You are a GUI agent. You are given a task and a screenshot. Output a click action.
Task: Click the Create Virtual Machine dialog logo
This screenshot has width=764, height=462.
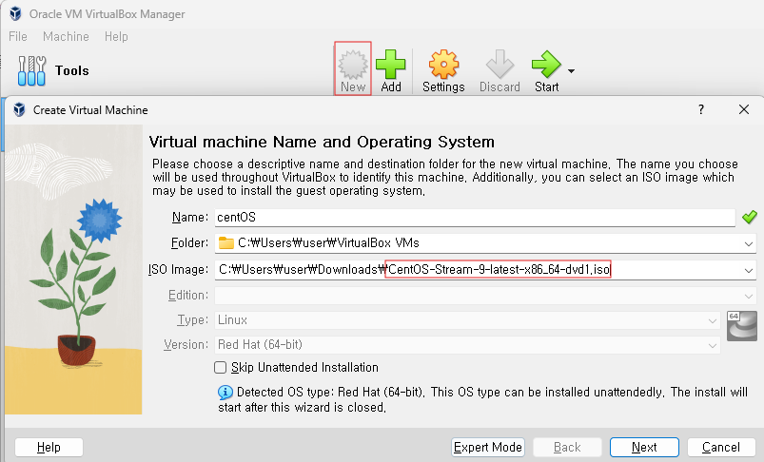pyautogui.click(x=19, y=109)
